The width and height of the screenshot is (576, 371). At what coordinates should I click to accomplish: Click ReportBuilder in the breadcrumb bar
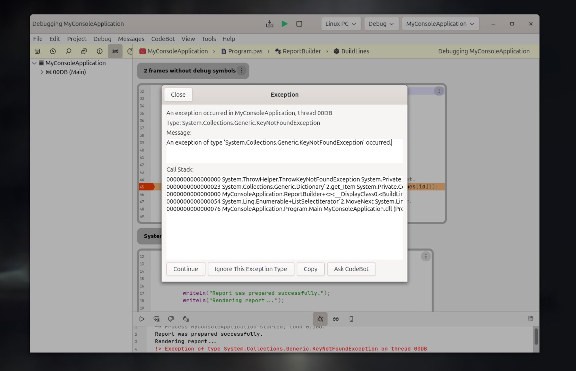(298, 51)
